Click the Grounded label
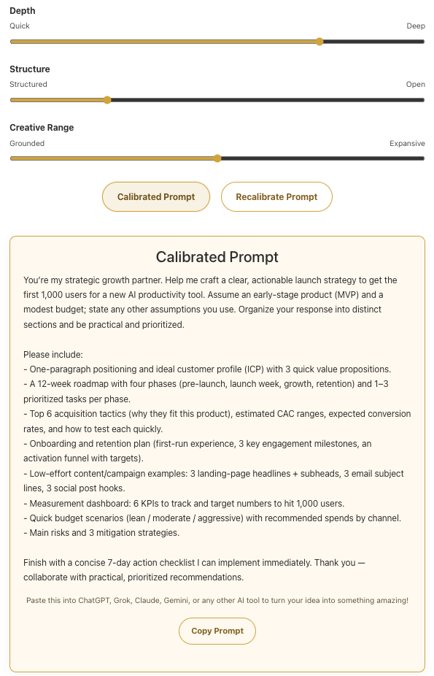Screen dimensions: 434x676 tap(27, 143)
